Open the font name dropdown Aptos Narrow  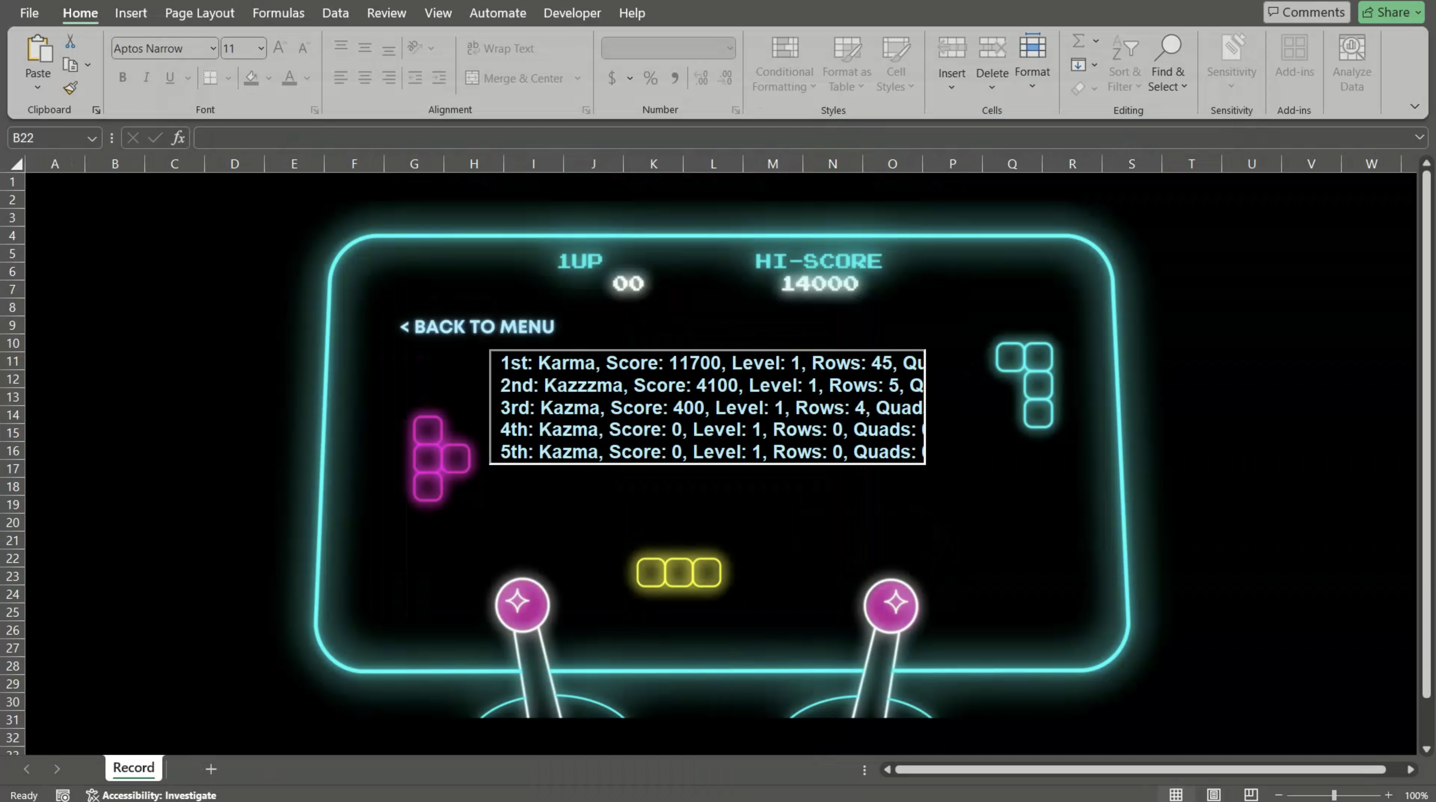point(213,48)
